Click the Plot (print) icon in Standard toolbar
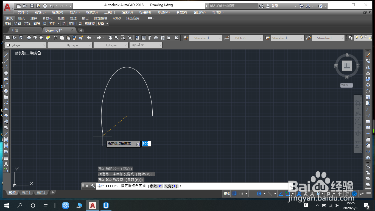Viewport: 375px width, 211px height. pos(29,38)
